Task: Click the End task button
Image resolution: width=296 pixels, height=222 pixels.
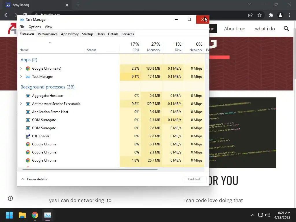Action: point(195,179)
